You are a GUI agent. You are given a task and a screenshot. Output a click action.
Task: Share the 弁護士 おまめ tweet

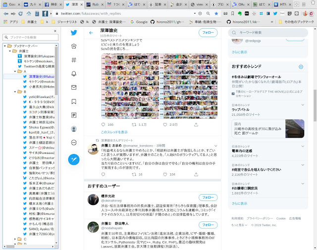point(196,174)
